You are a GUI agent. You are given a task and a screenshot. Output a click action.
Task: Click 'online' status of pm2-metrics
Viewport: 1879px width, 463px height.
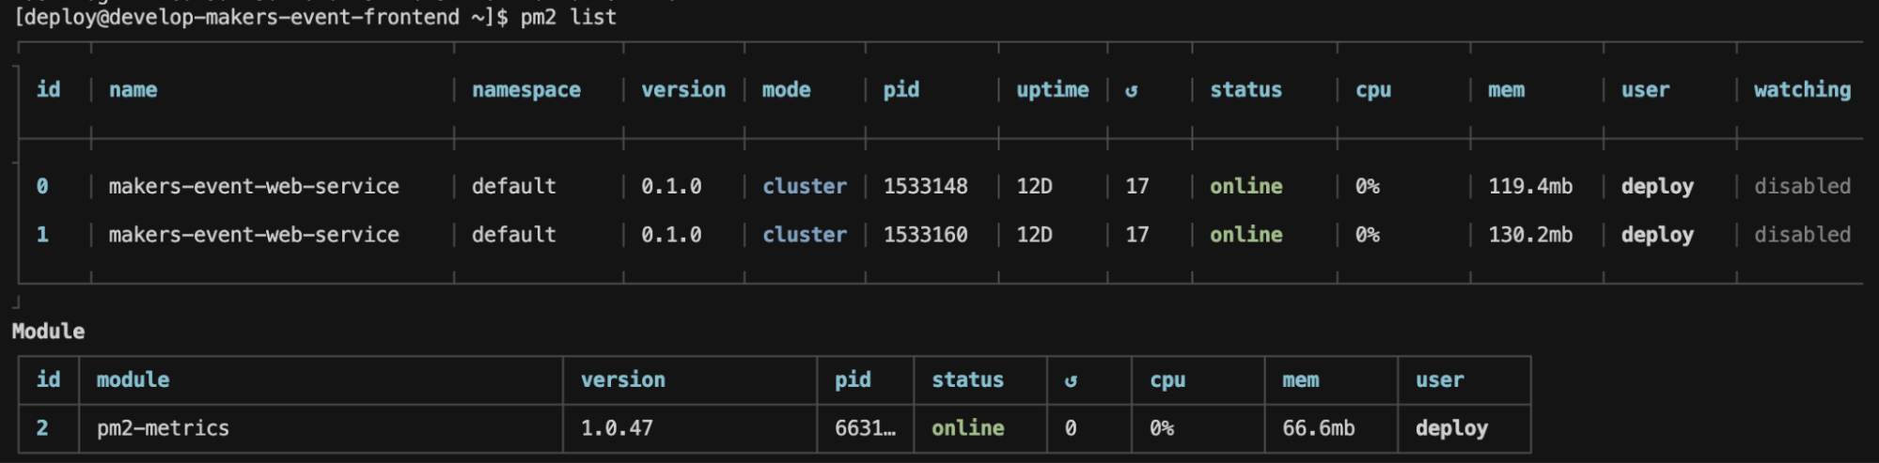967,428
